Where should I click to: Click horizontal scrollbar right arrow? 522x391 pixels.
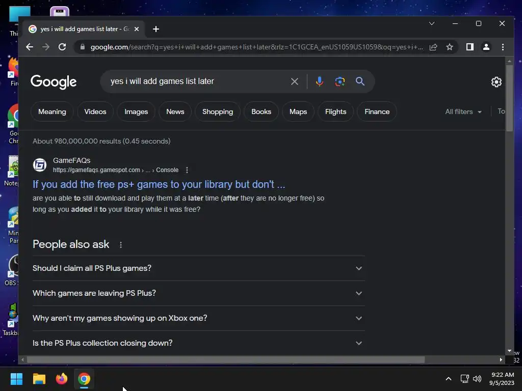point(501,360)
